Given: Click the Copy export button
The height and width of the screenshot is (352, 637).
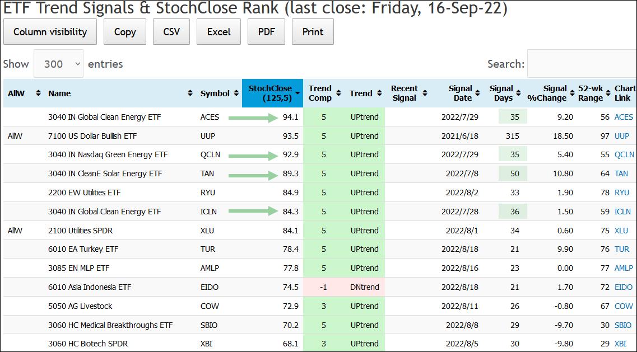Looking at the screenshot, I should (x=125, y=32).
